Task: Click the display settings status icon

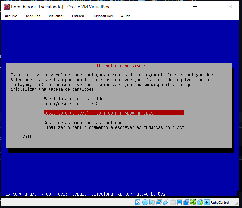Action: click(x=179, y=202)
